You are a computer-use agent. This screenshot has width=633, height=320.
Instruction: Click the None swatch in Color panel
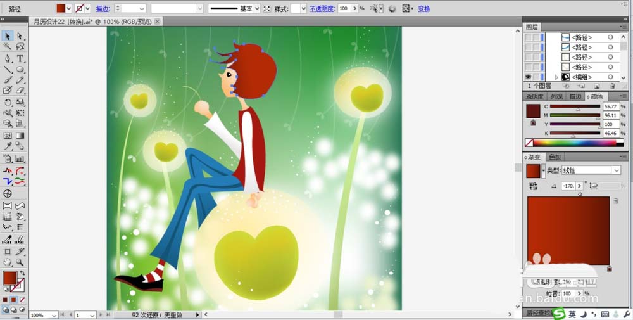(529, 143)
